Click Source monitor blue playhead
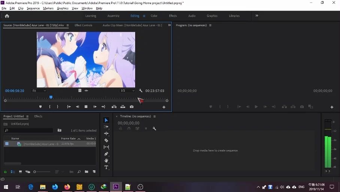This screenshot has height=192, width=340. pyautogui.click(x=51, y=97)
